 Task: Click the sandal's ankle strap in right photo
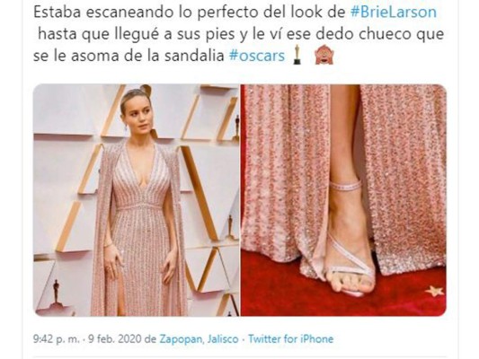pos(345,185)
